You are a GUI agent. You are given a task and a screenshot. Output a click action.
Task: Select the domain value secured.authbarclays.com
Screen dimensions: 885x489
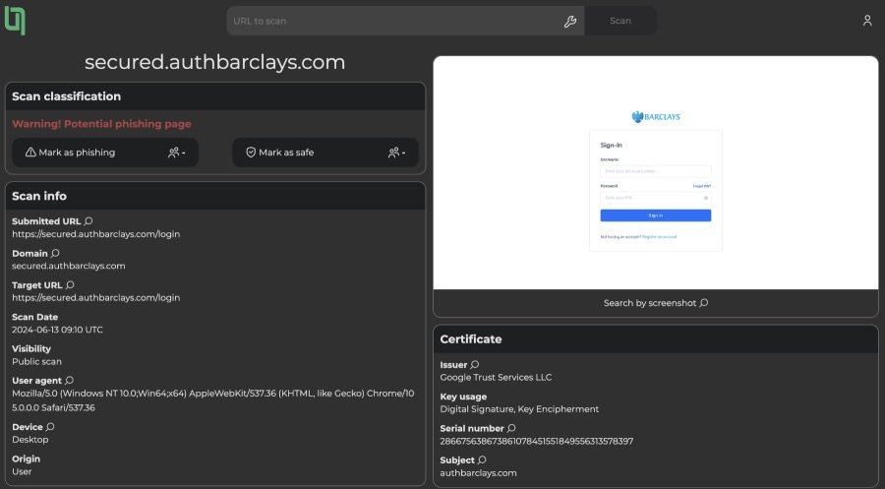68,266
